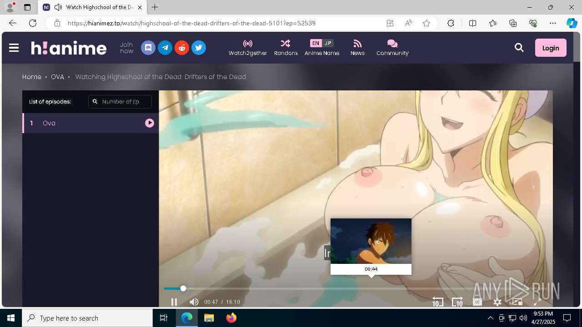Open the HiAnime Reddit page
Screen dimensions: 582x327
(x=182, y=48)
